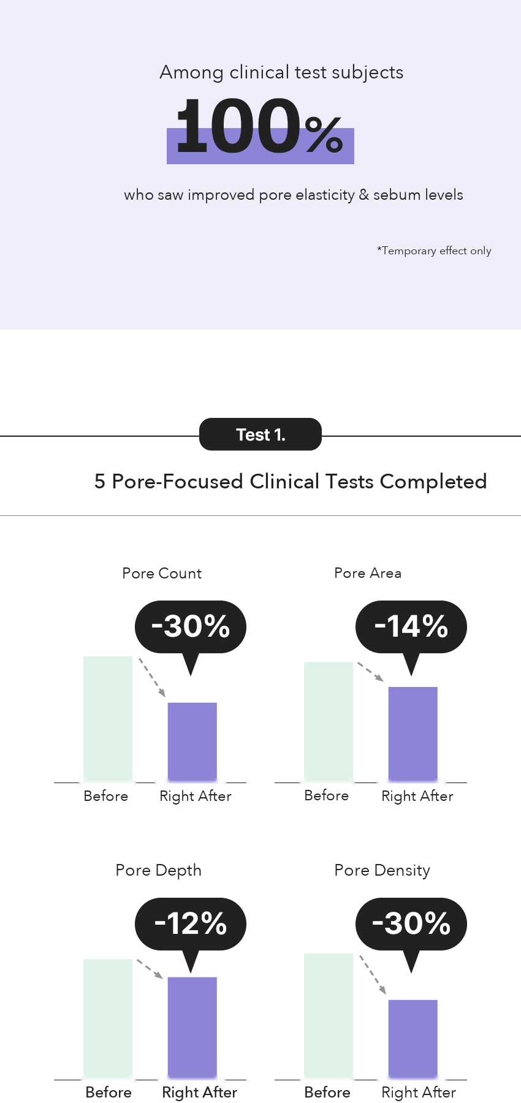Click the dashed arrow in Pore Depth chart
521x1103 pixels.
click(x=150, y=969)
